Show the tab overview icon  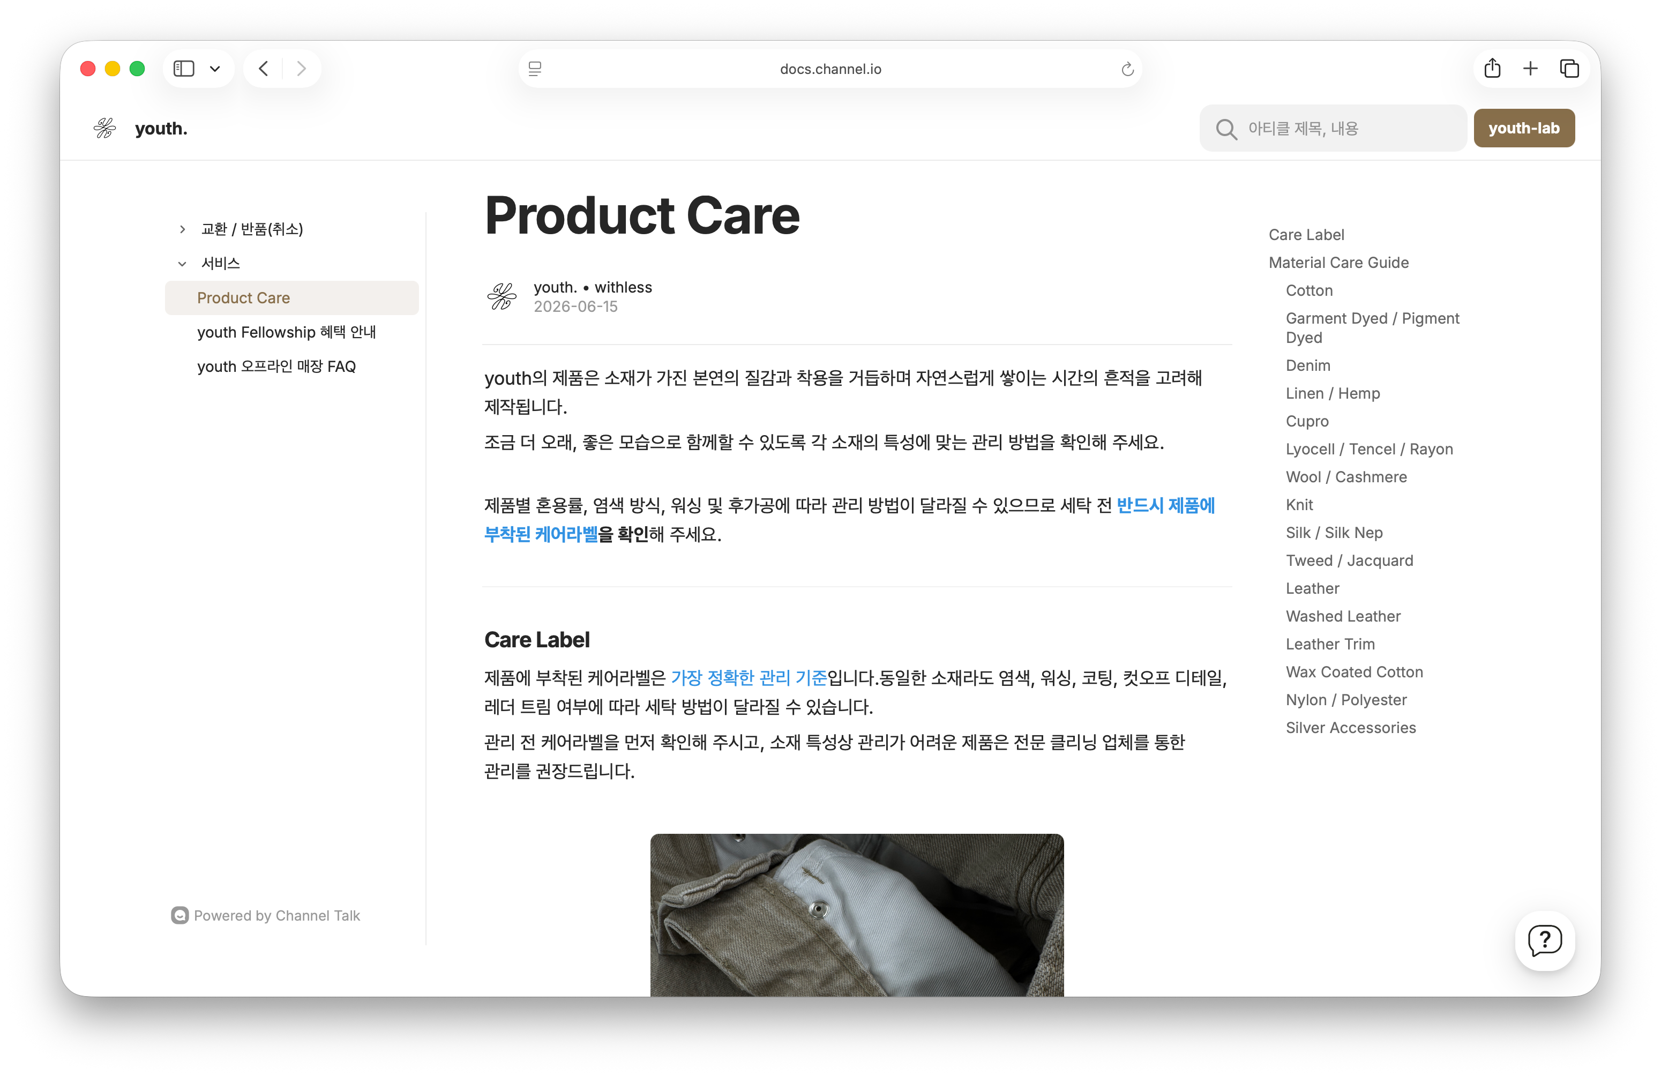pos(1569,69)
